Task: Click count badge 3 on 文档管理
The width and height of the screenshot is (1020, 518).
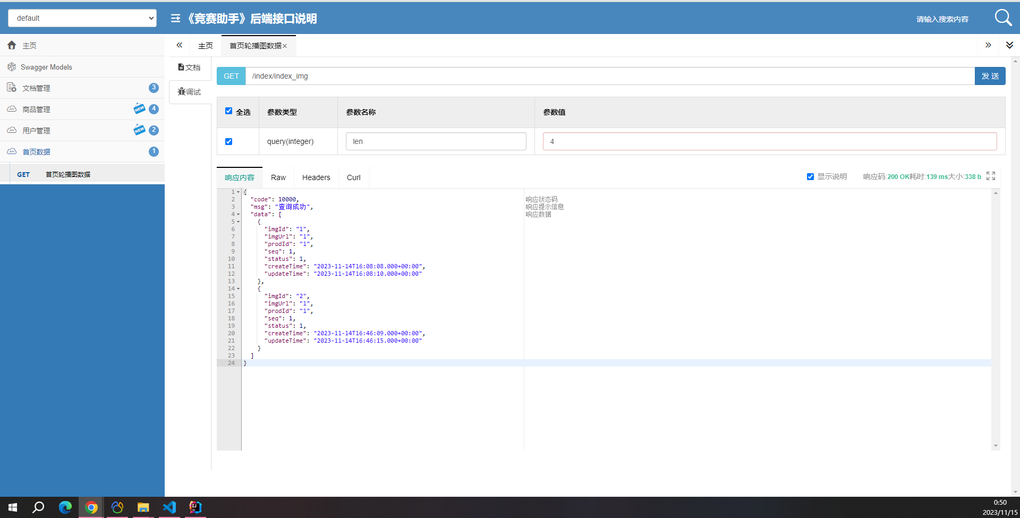Action: tap(154, 88)
